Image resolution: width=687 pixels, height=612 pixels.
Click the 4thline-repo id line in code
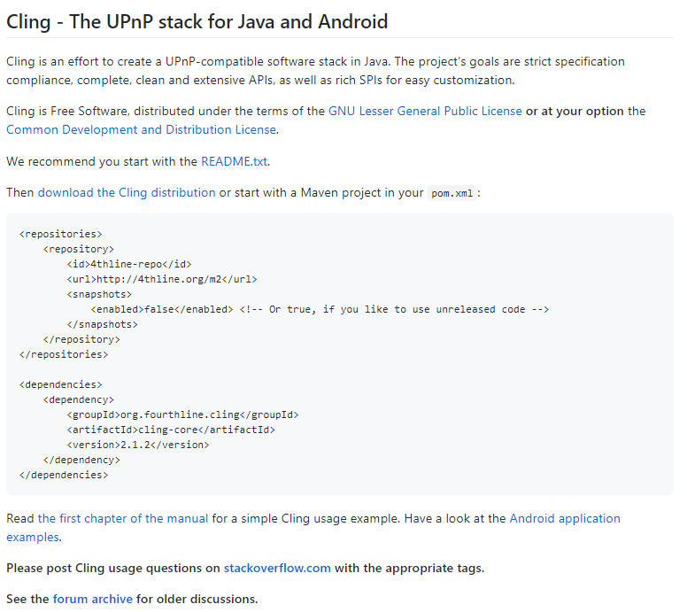(x=129, y=264)
